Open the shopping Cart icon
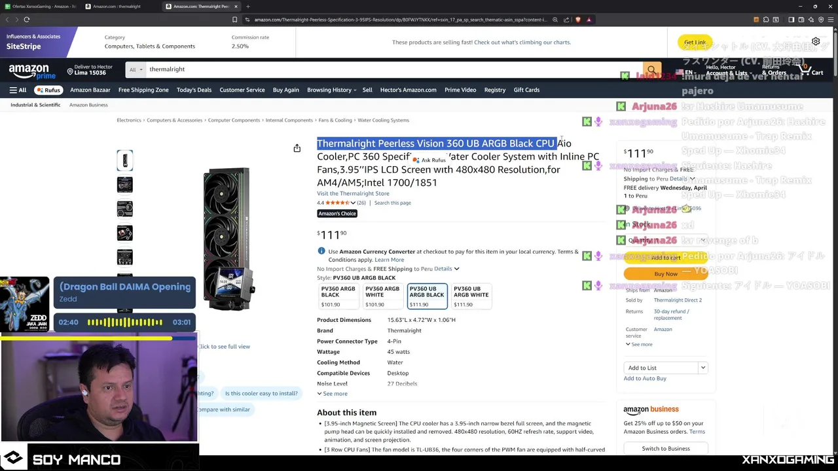The height and width of the screenshot is (471, 838). point(812,69)
